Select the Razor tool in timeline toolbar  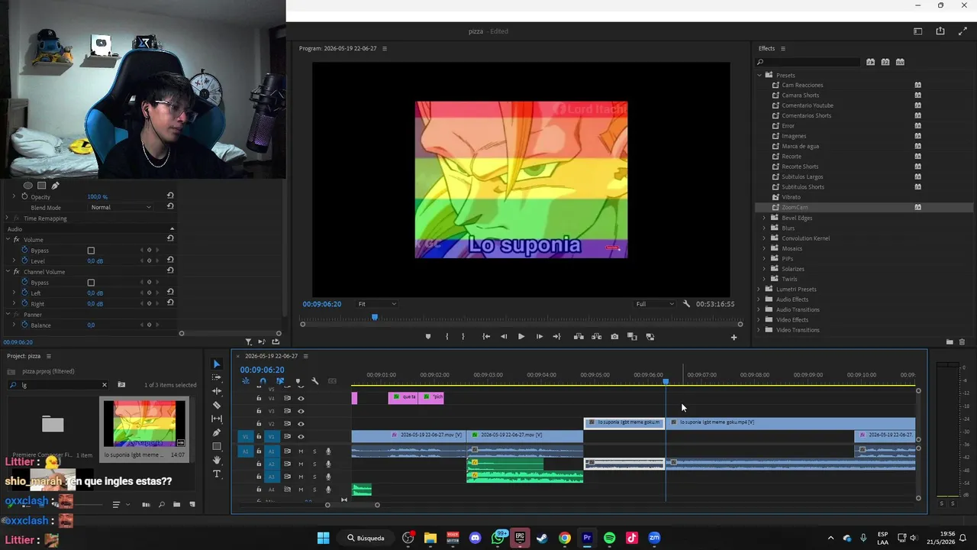tap(217, 405)
